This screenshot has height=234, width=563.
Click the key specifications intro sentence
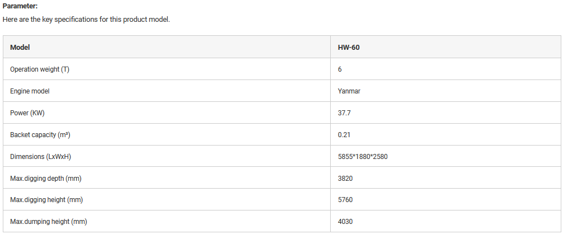tap(86, 19)
